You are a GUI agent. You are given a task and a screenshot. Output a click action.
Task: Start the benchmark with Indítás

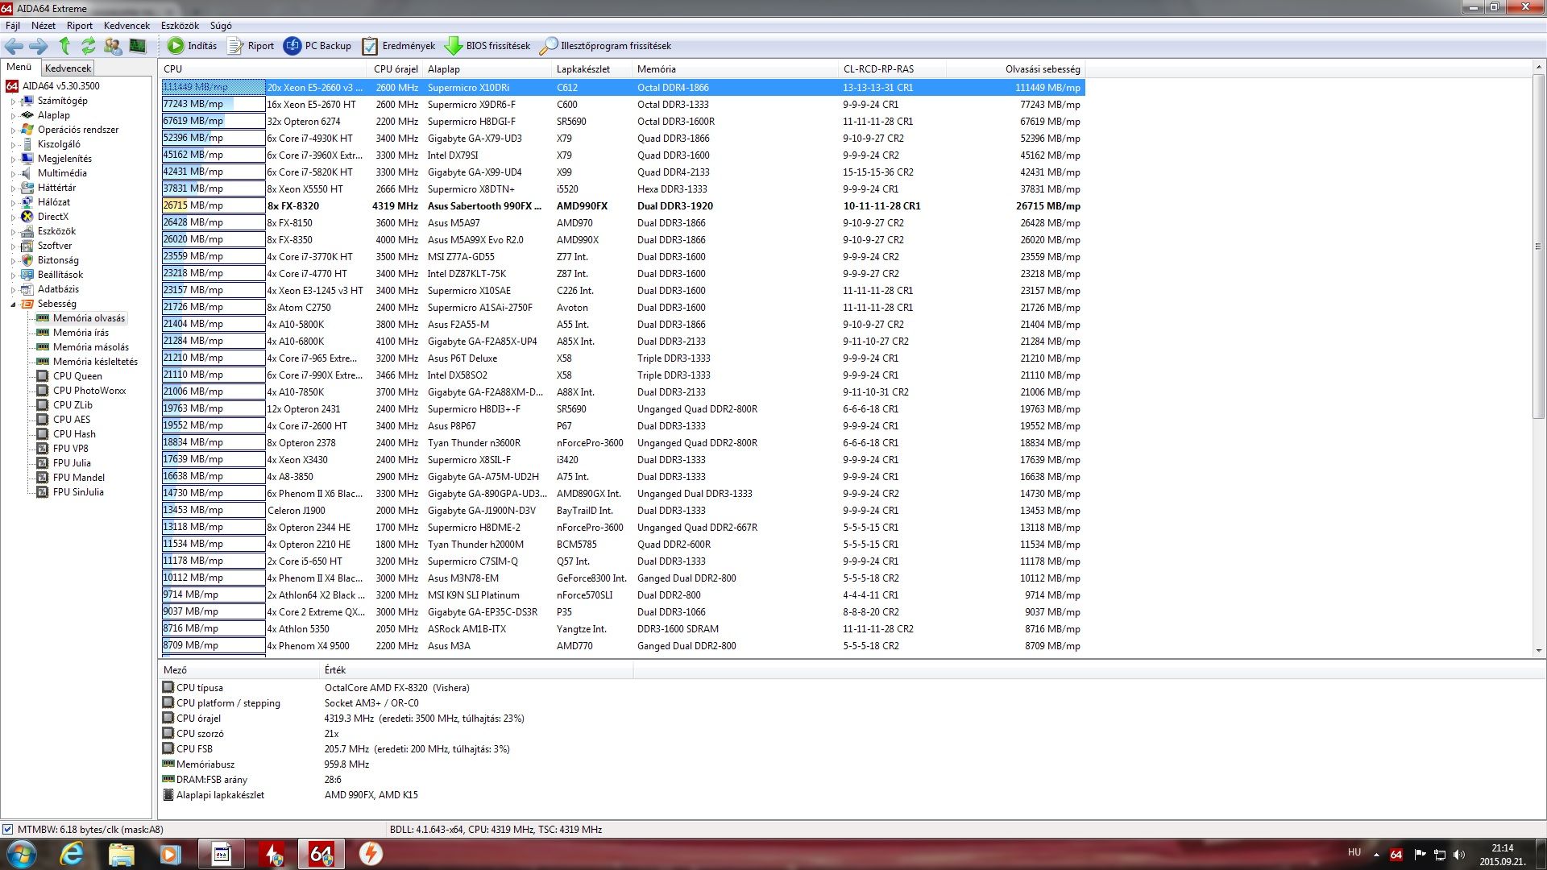[193, 46]
